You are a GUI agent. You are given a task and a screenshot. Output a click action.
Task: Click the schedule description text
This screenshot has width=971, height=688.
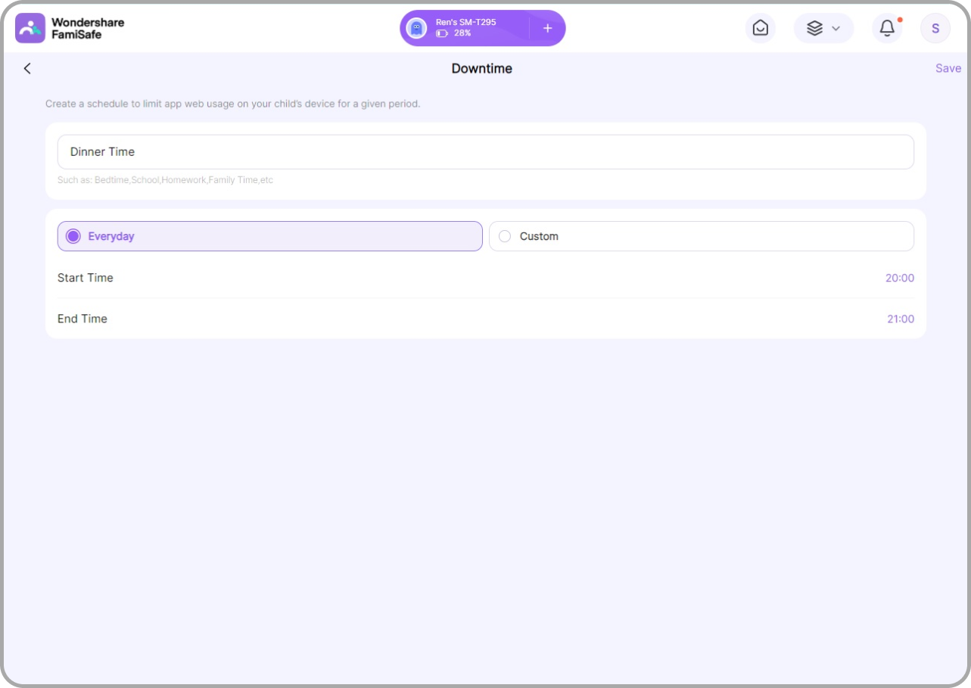(232, 104)
